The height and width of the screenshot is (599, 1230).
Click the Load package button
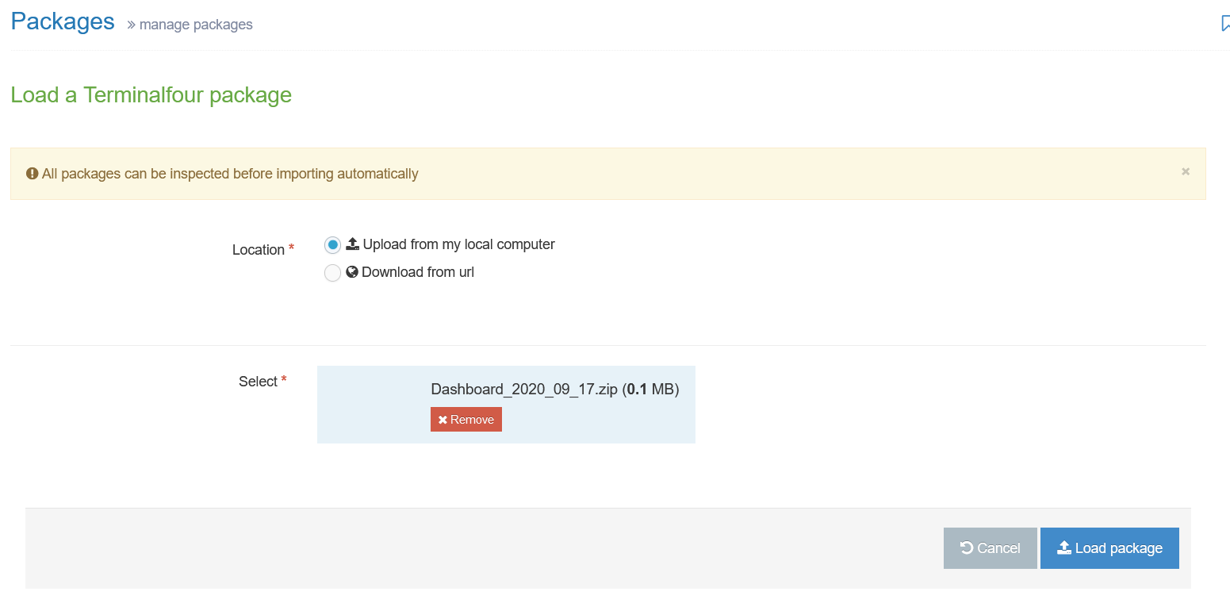[x=1109, y=547]
